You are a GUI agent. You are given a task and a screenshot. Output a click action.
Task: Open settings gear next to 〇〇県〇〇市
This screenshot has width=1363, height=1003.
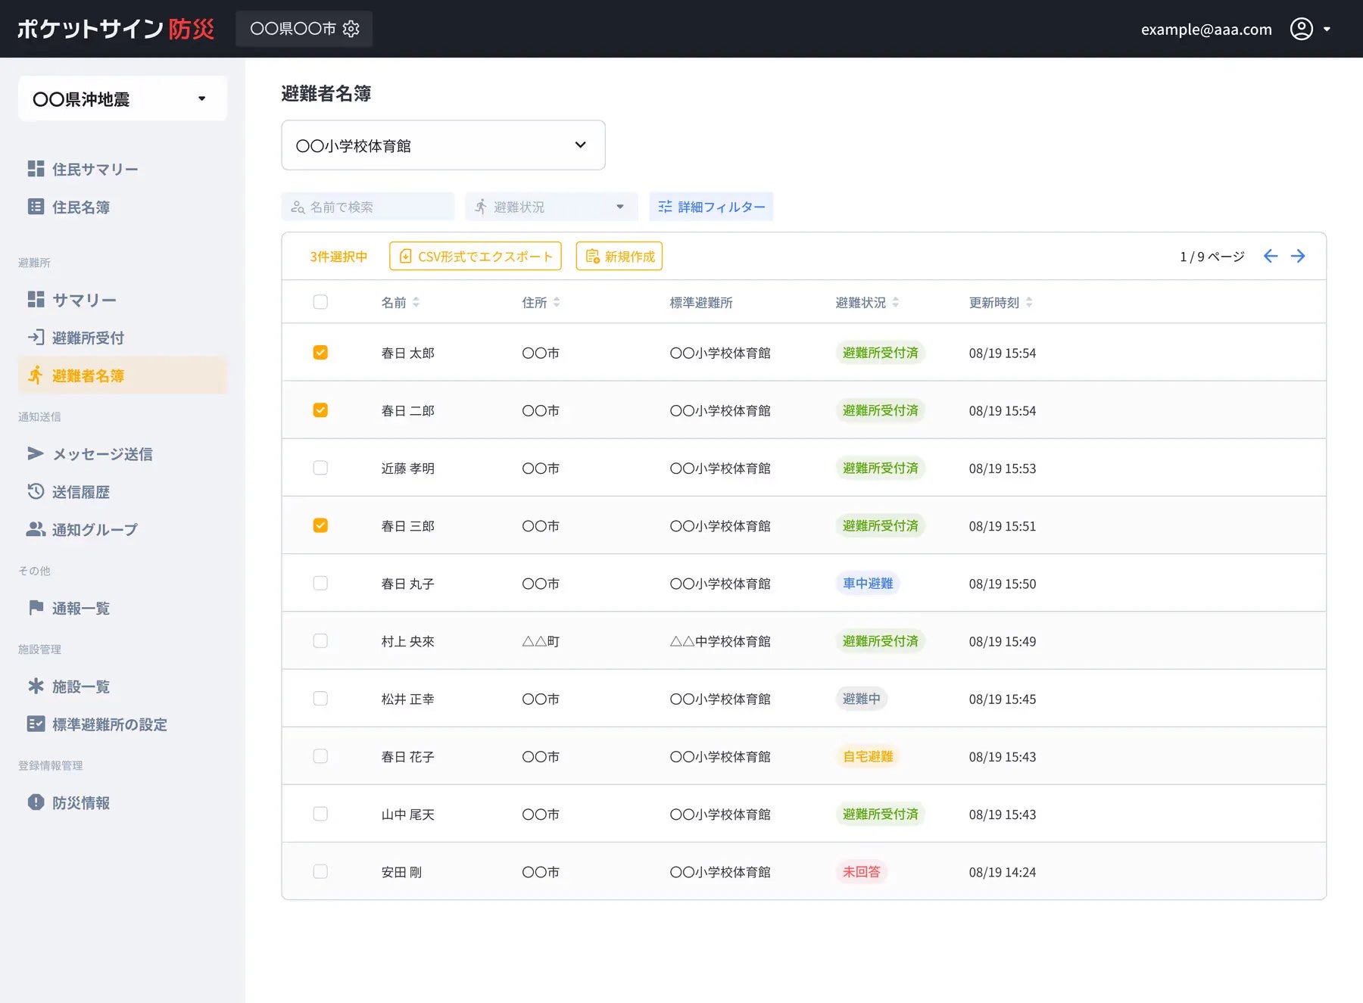(351, 29)
